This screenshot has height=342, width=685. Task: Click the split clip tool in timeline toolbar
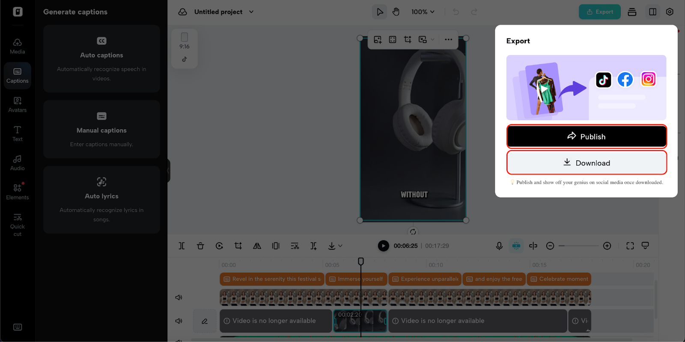click(182, 246)
